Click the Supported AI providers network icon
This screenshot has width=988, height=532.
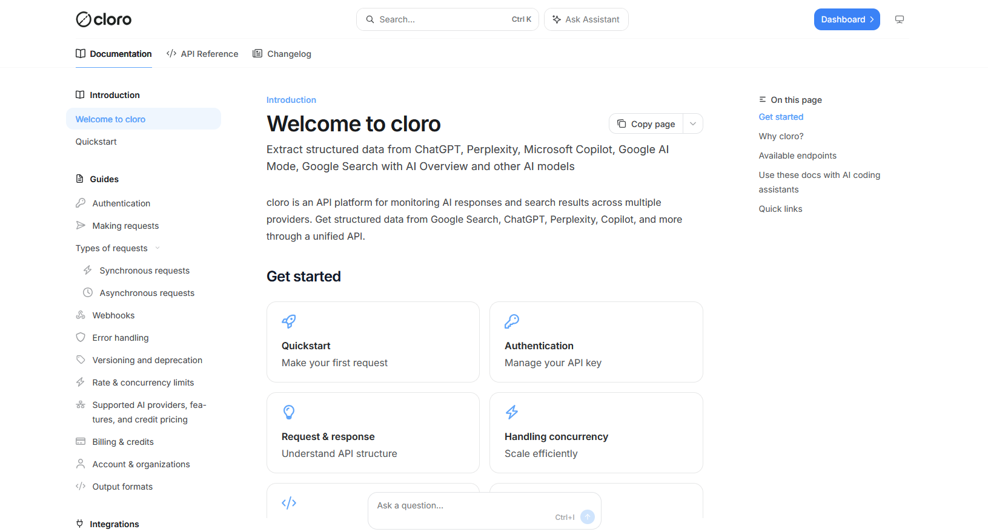(x=81, y=404)
